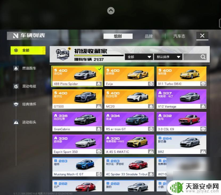Click the search magnifier icon

tap(203, 57)
